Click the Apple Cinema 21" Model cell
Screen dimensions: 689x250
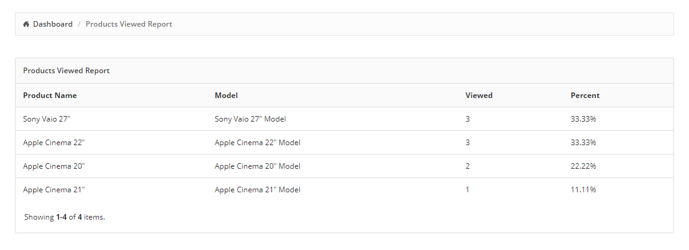(x=258, y=190)
